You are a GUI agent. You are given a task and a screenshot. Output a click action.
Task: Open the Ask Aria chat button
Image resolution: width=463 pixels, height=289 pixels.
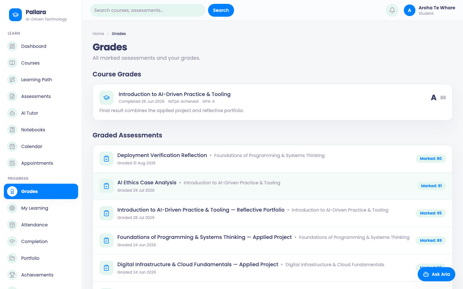click(436, 274)
